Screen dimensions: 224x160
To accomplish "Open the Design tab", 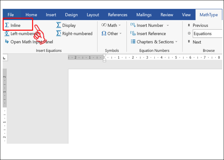I will tap(71, 15).
